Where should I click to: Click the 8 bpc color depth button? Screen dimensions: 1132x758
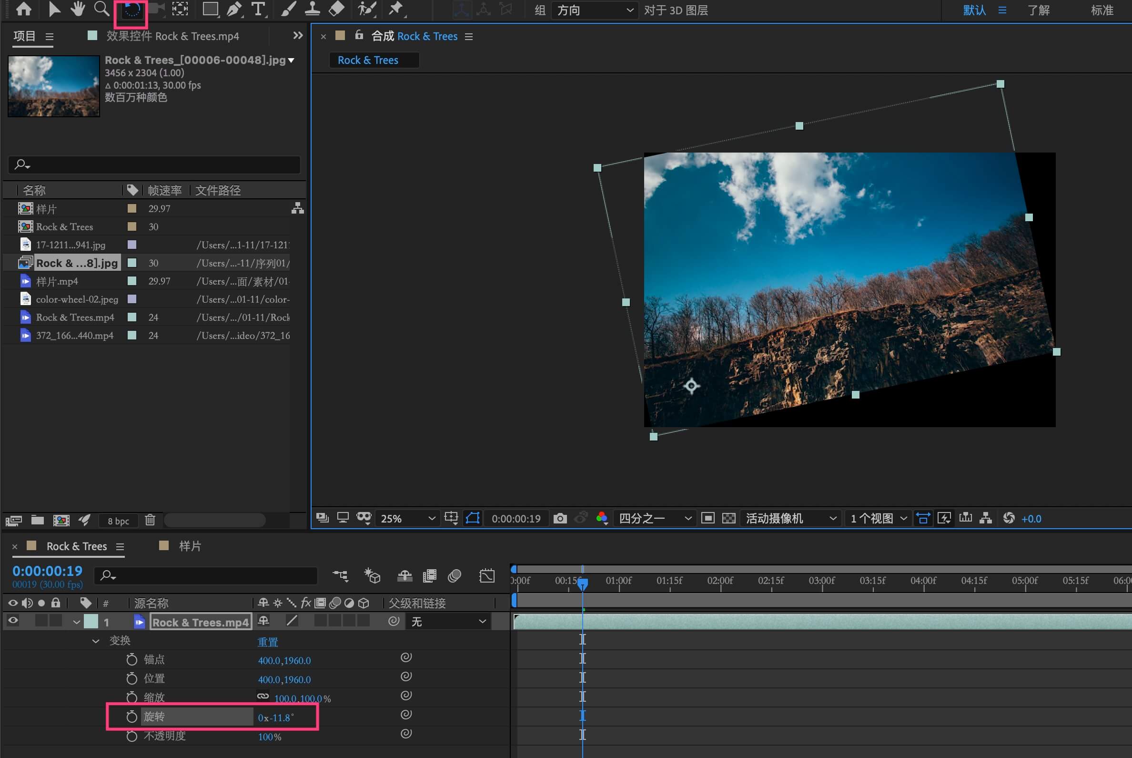tap(118, 521)
